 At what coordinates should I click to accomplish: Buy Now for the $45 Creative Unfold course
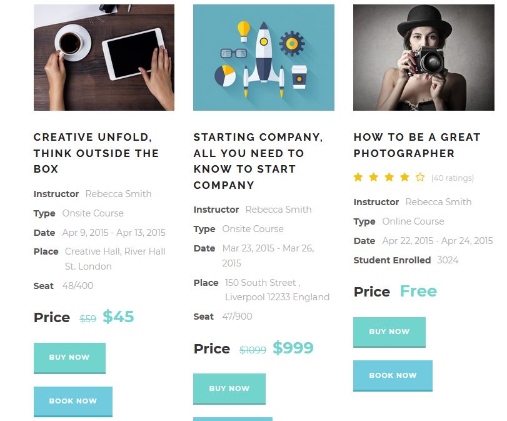tap(69, 358)
